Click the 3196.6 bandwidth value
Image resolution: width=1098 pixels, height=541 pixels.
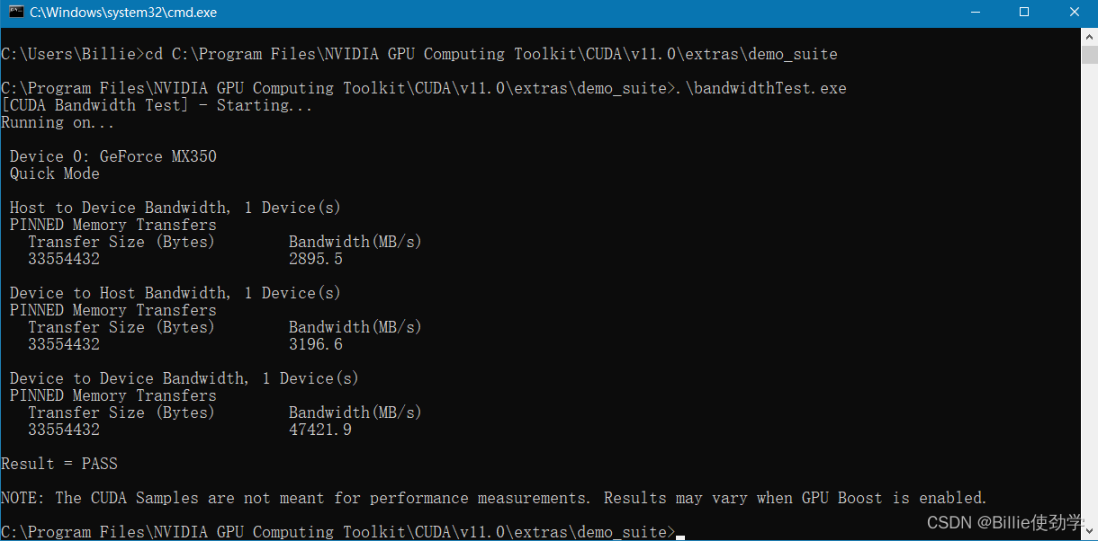316,344
